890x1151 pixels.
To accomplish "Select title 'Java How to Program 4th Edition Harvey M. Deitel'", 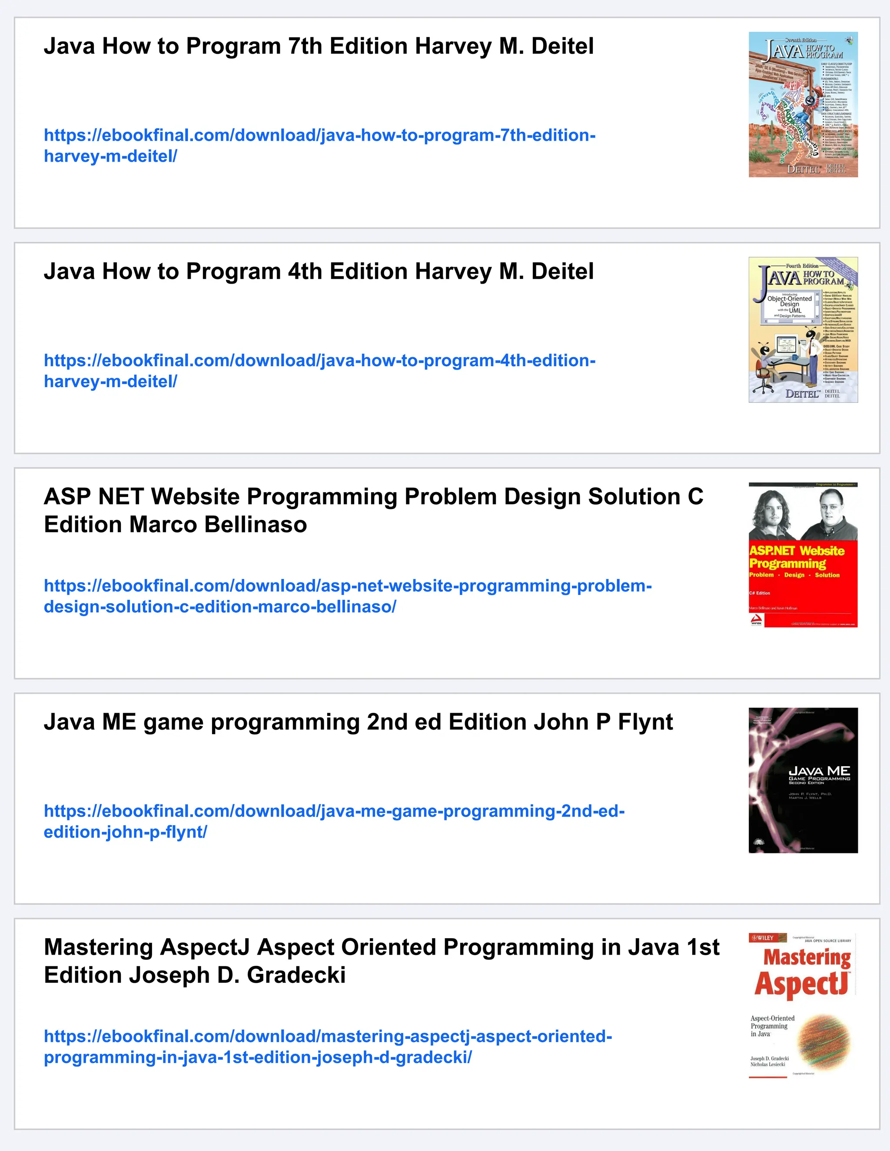I will click(319, 271).
